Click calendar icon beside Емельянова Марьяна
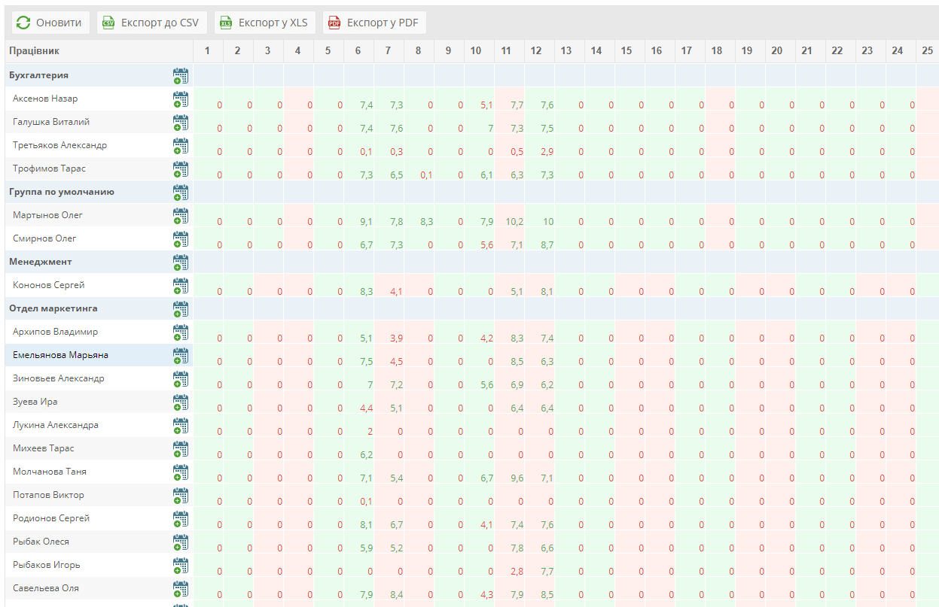Viewport: 939px width, 607px height. point(181,356)
